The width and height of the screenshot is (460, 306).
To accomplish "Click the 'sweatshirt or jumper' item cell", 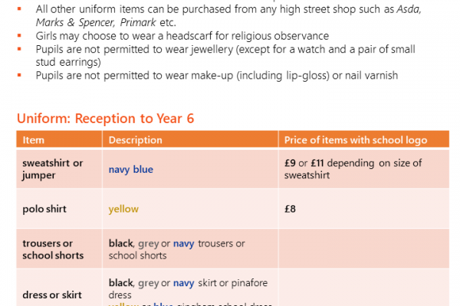I will click(52, 169).
